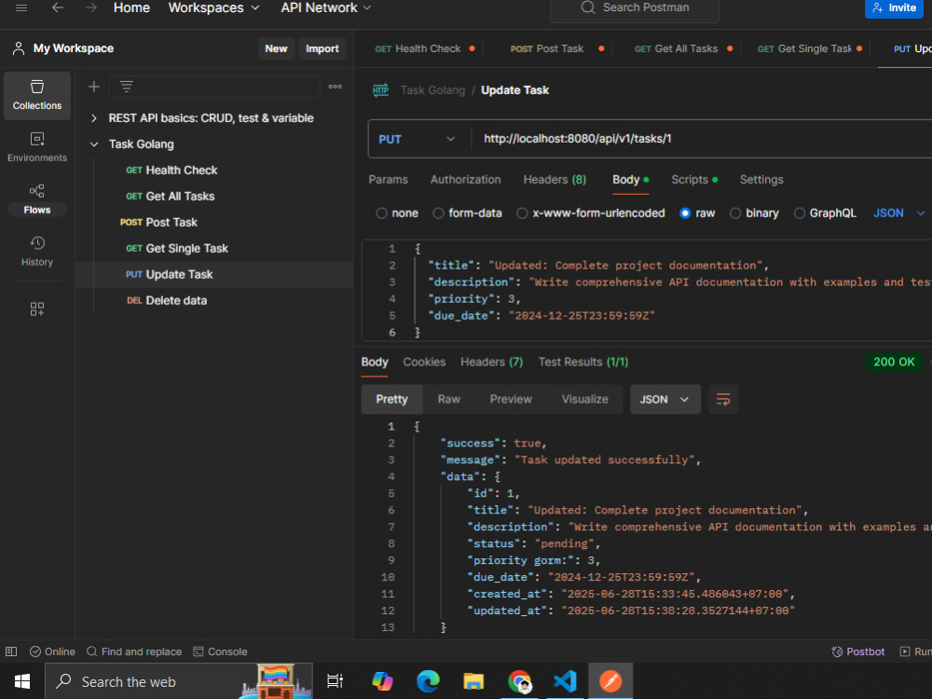Open Task View on taskbar
This screenshot has height=699, width=932.
(x=336, y=681)
